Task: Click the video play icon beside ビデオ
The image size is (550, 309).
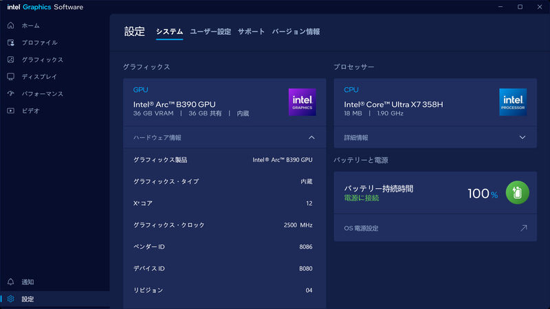Action: click(x=11, y=111)
